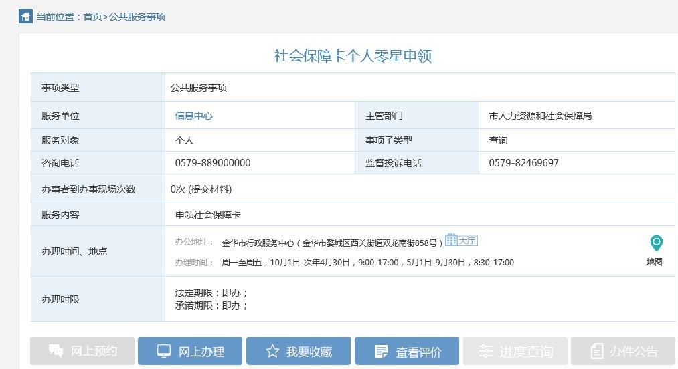The image size is (678, 369).
Task: Click the page title 社会保障卡个人零星申领
Action: (353, 55)
